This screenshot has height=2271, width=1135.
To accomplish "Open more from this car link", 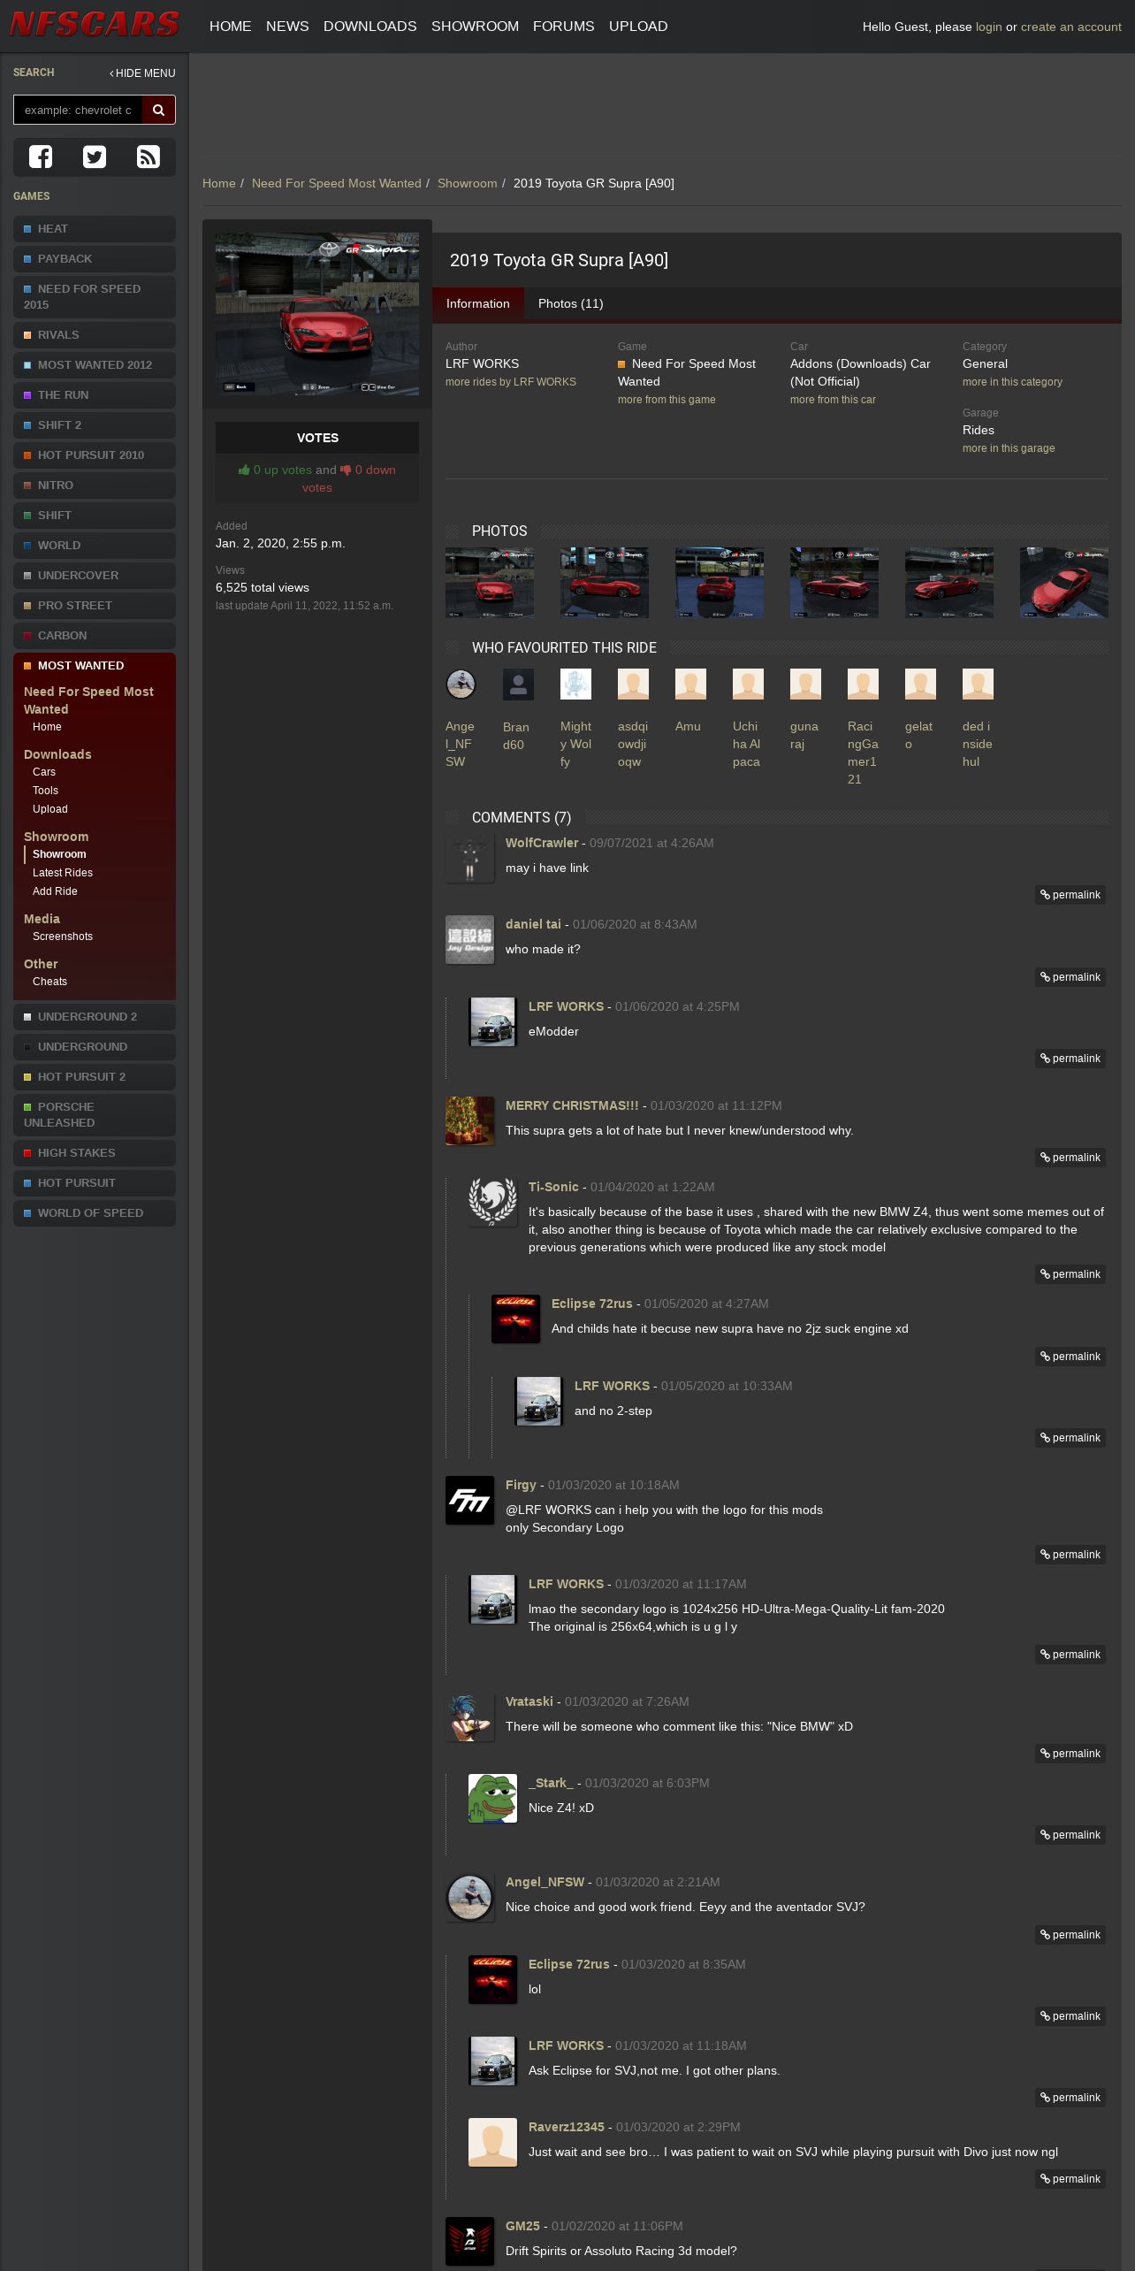I will tap(834, 400).
